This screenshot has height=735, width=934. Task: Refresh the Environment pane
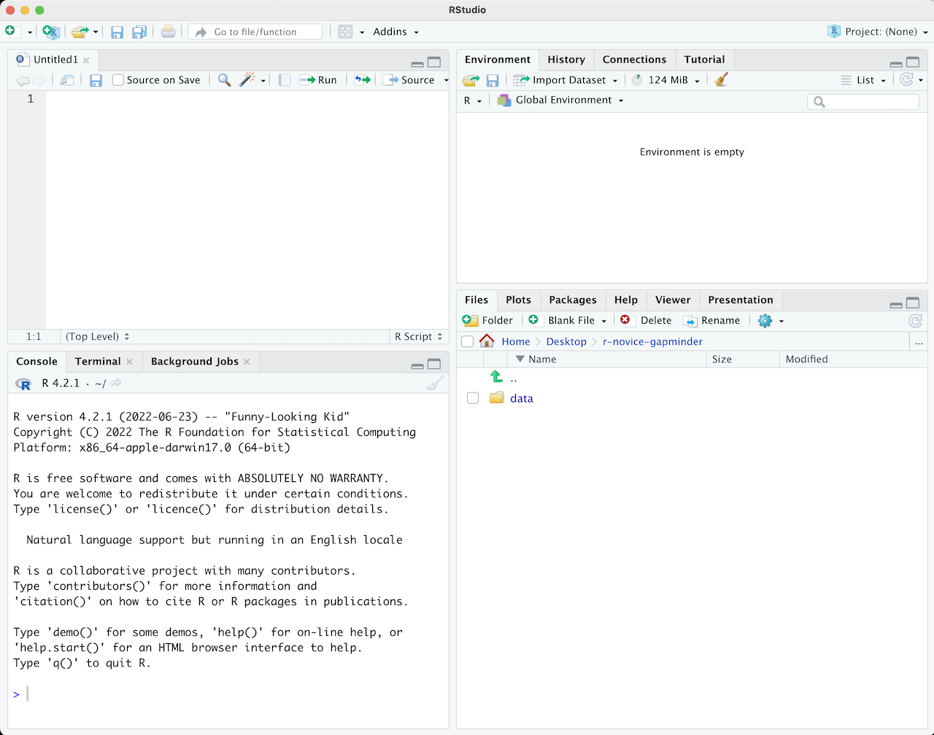[x=907, y=79]
